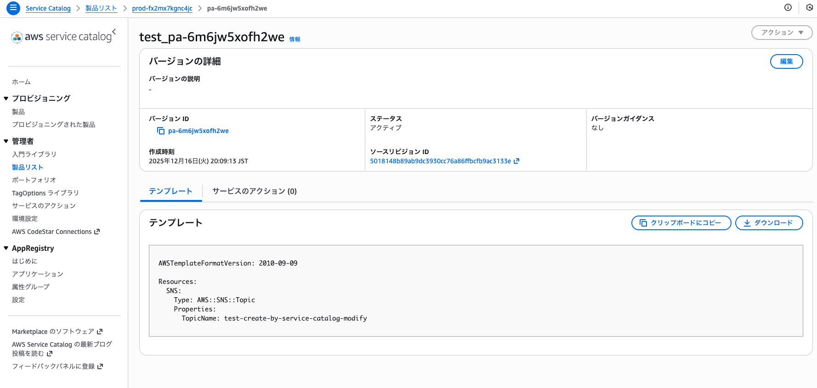Click the info circle icon in top bar
The image size is (817, 388).
pyautogui.click(x=788, y=7)
